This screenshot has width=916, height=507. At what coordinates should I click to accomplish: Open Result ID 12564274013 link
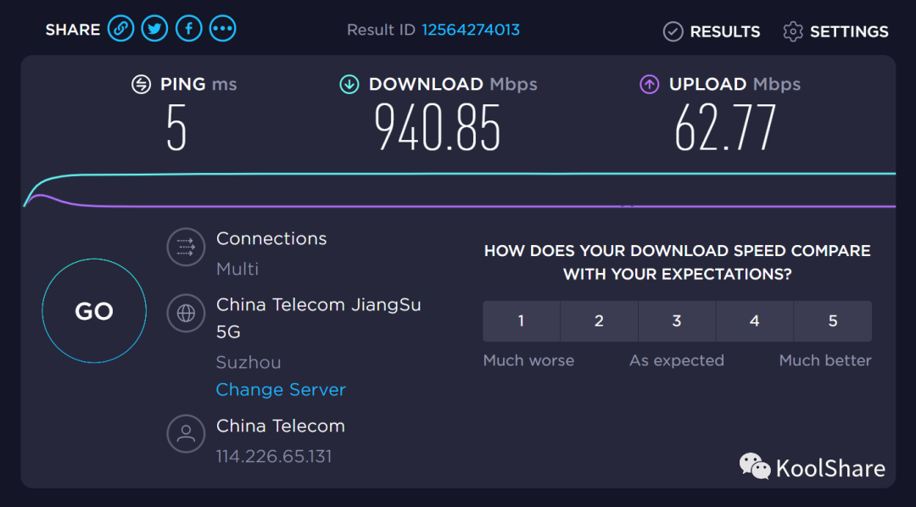[x=471, y=30]
